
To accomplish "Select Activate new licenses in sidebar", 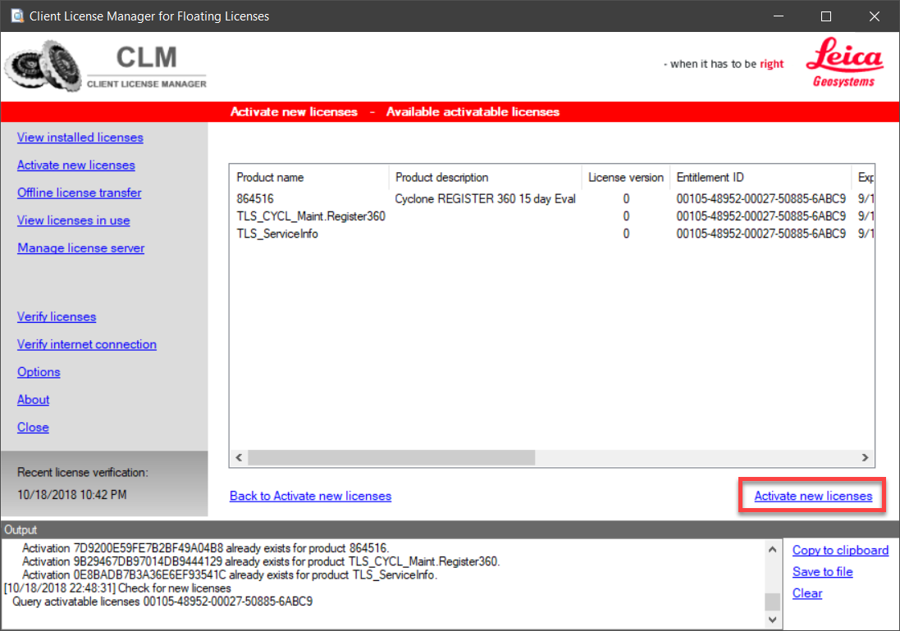I will pyautogui.click(x=75, y=165).
